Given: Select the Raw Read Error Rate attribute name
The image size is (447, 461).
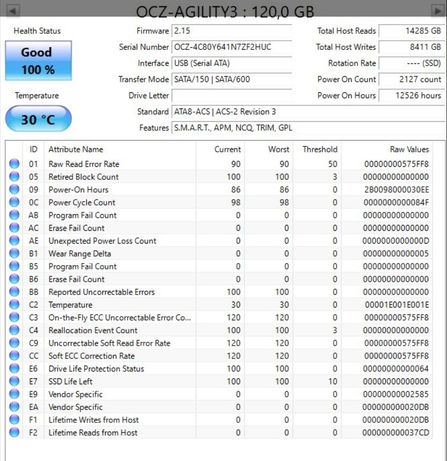Looking at the screenshot, I should pos(84,164).
